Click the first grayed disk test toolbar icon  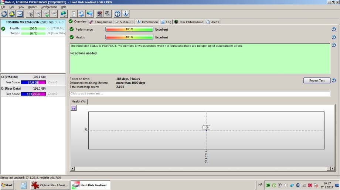30,14
